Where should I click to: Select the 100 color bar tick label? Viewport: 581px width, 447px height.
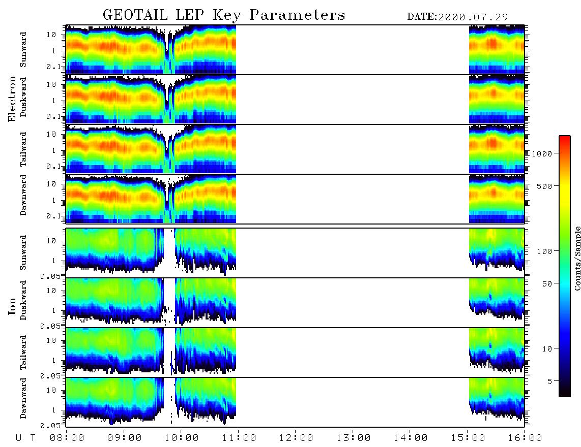pyautogui.click(x=544, y=251)
